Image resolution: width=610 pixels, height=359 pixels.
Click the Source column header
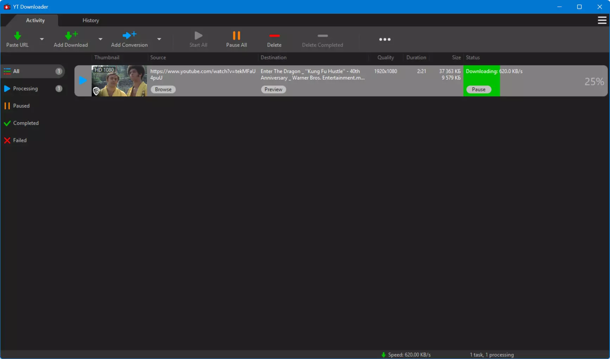point(158,58)
